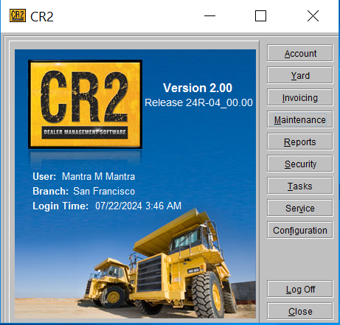
Task: Click the CR2 Dealer Management Software logo
Action: (x=85, y=105)
